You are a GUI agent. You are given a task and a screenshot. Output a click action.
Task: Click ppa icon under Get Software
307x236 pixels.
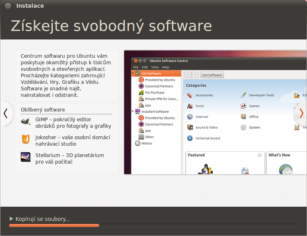tap(141, 105)
